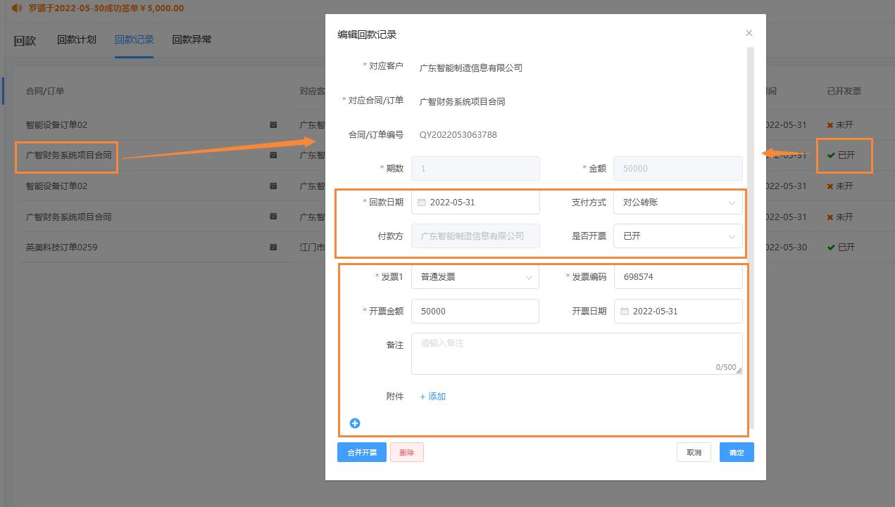Close the 编辑回款记录 dialog
The width and height of the screenshot is (895, 507).
tap(749, 33)
